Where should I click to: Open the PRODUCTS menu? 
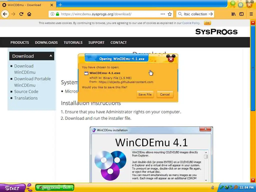pos(20,42)
